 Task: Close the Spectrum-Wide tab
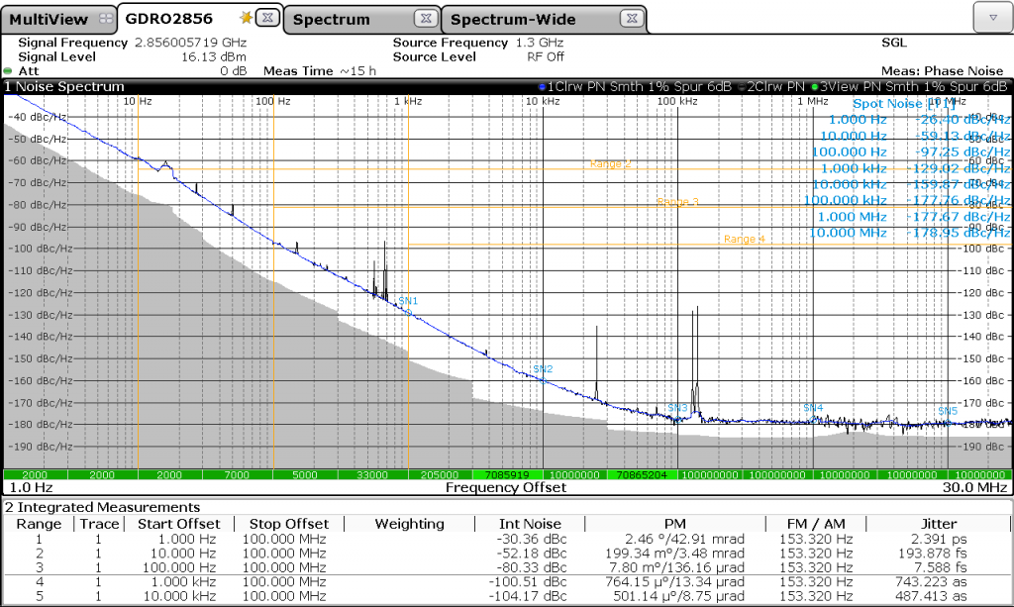pyautogui.click(x=632, y=18)
